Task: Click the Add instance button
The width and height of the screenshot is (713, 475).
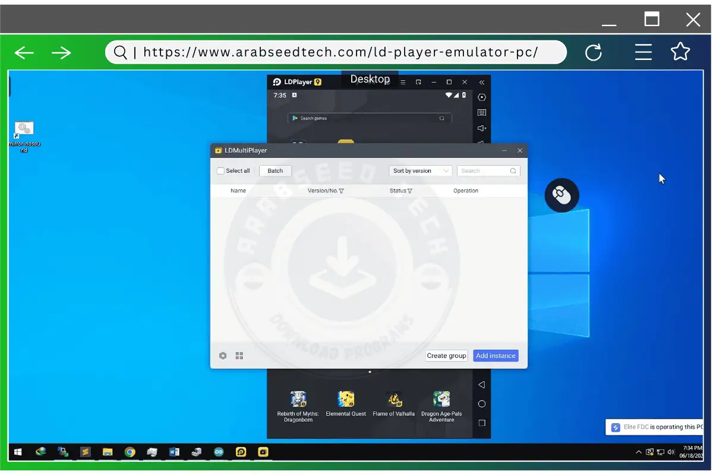Action: point(496,356)
